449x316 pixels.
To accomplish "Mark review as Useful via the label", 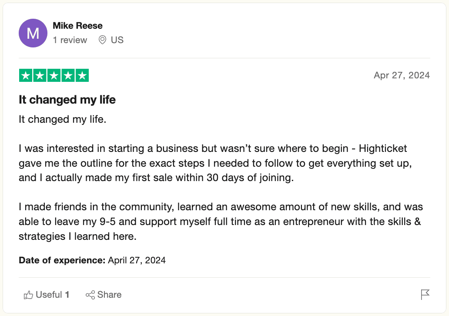I will [49, 295].
